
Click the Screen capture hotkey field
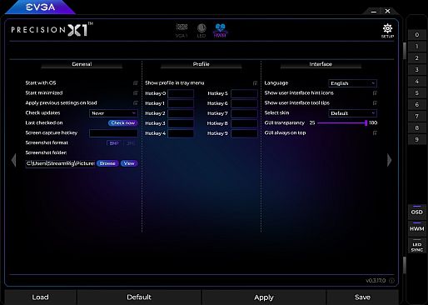(x=113, y=133)
